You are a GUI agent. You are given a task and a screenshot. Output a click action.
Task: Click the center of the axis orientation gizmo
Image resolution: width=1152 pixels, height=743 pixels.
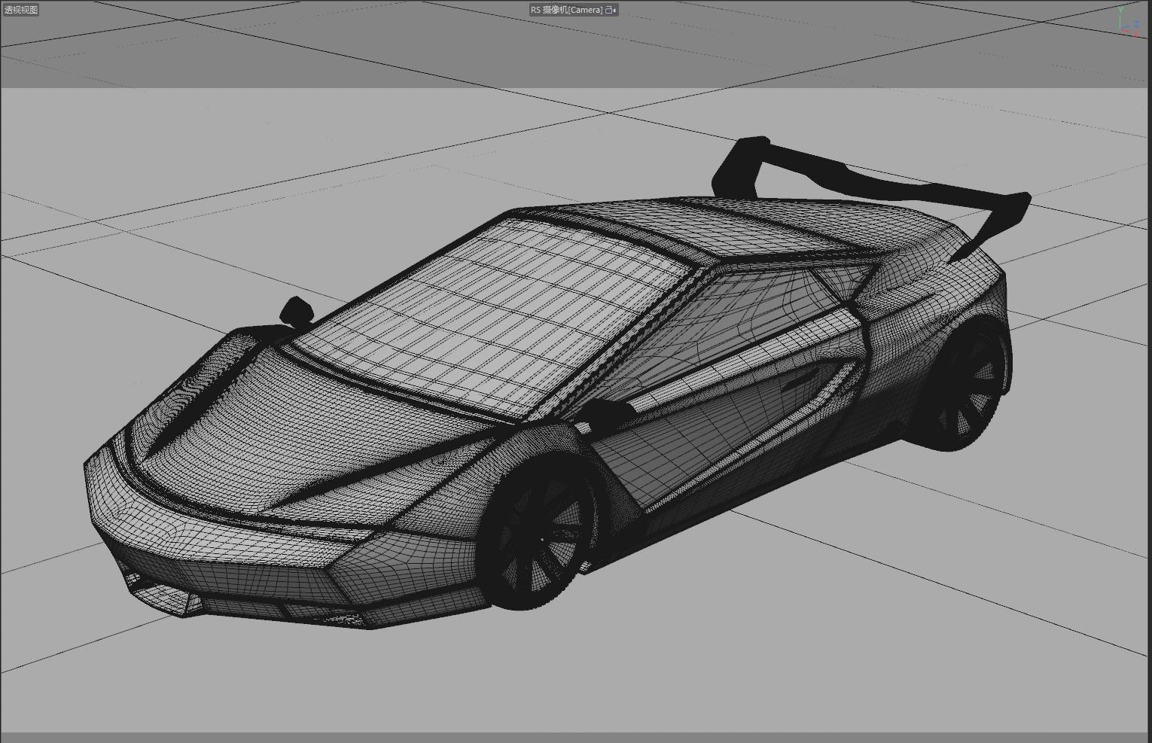[1120, 29]
